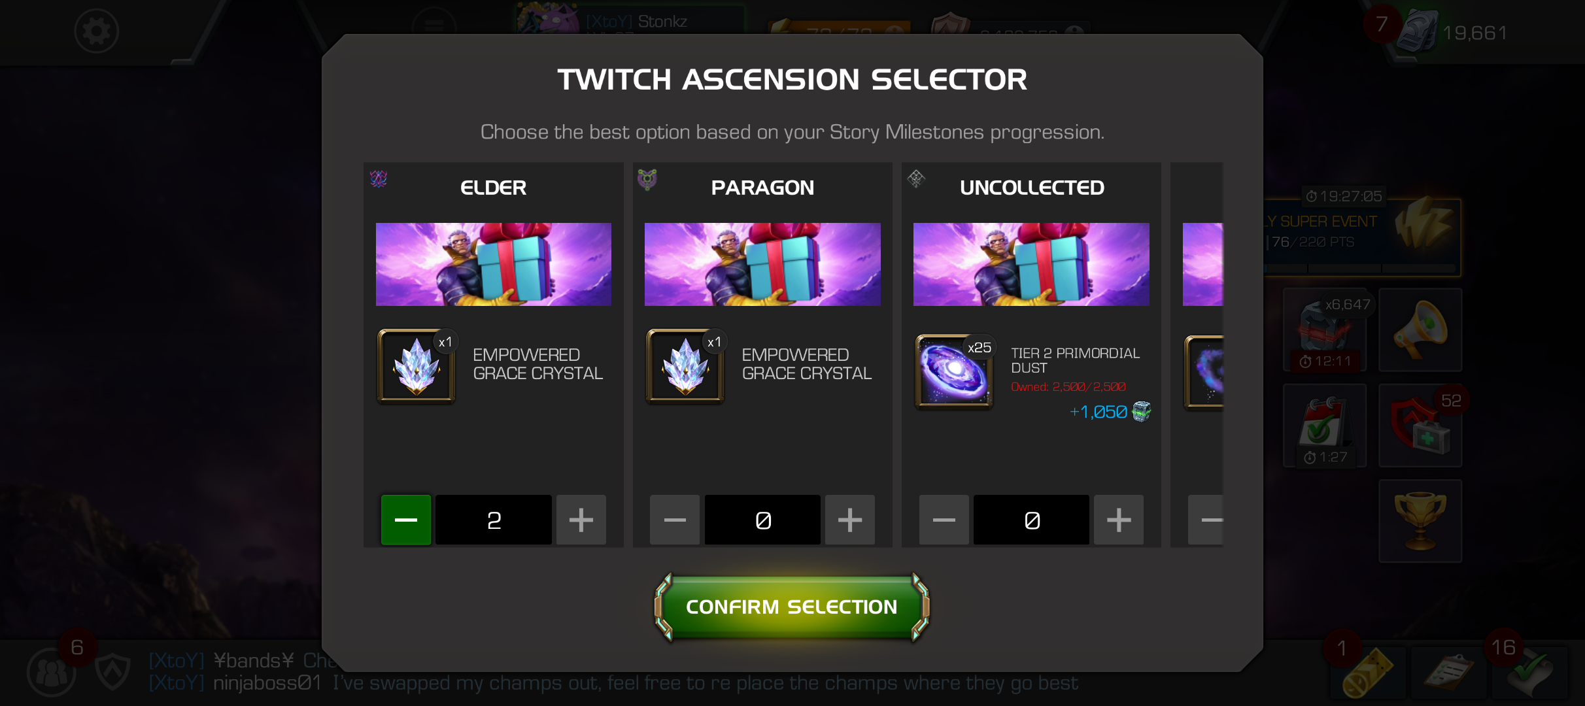Tap the Elder Empowered Grace Crystal icon
Screen dimensions: 1585x706
coord(417,365)
